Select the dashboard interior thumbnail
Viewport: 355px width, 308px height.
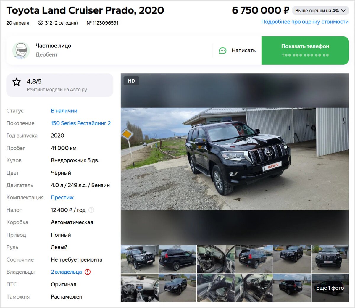[139, 288]
